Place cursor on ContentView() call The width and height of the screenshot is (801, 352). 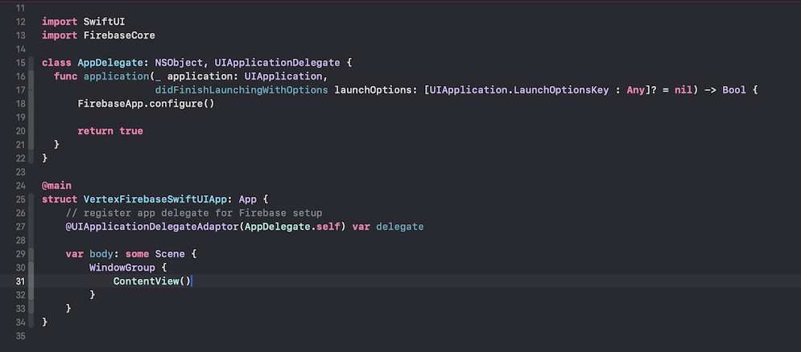151,281
